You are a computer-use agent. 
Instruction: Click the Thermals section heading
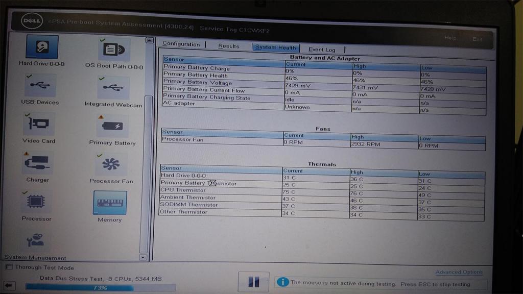[322, 164]
